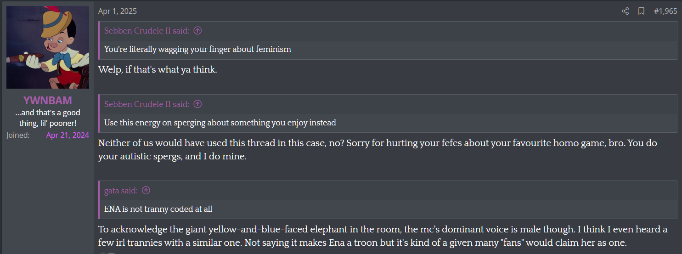Click "Sebben Crudele II said:" above "Use this energy"

(x=147, y=104)
